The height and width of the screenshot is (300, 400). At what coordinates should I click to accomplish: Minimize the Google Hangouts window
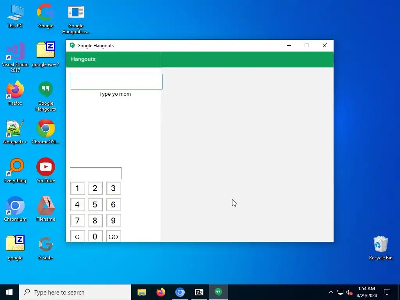point(289,46)
